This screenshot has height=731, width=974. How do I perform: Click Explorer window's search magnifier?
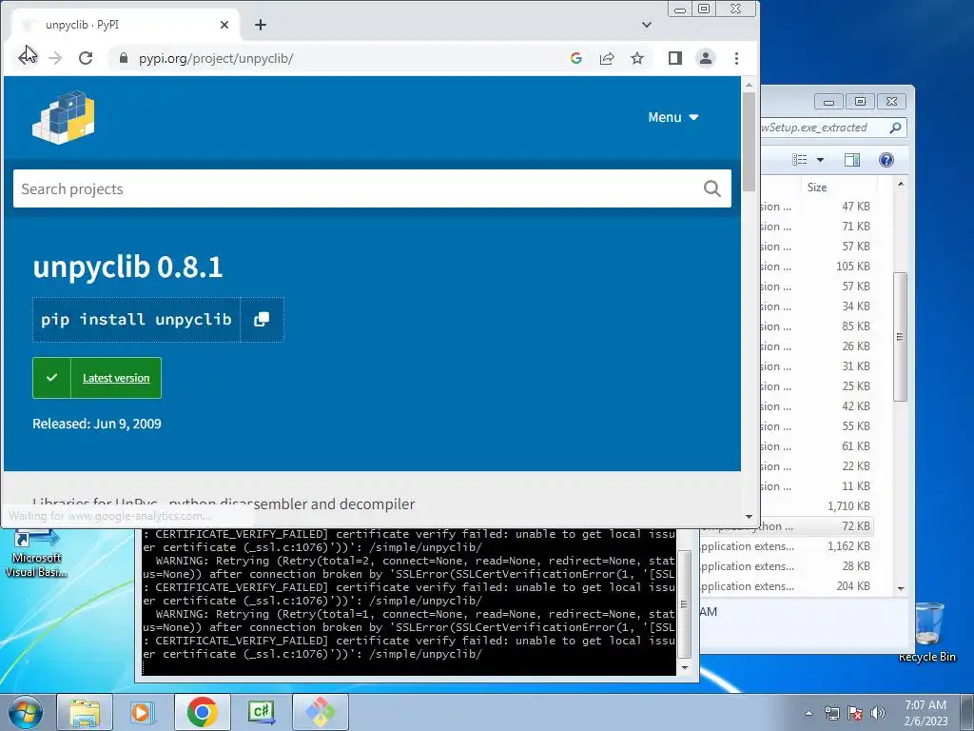click(x=895, y=128)
